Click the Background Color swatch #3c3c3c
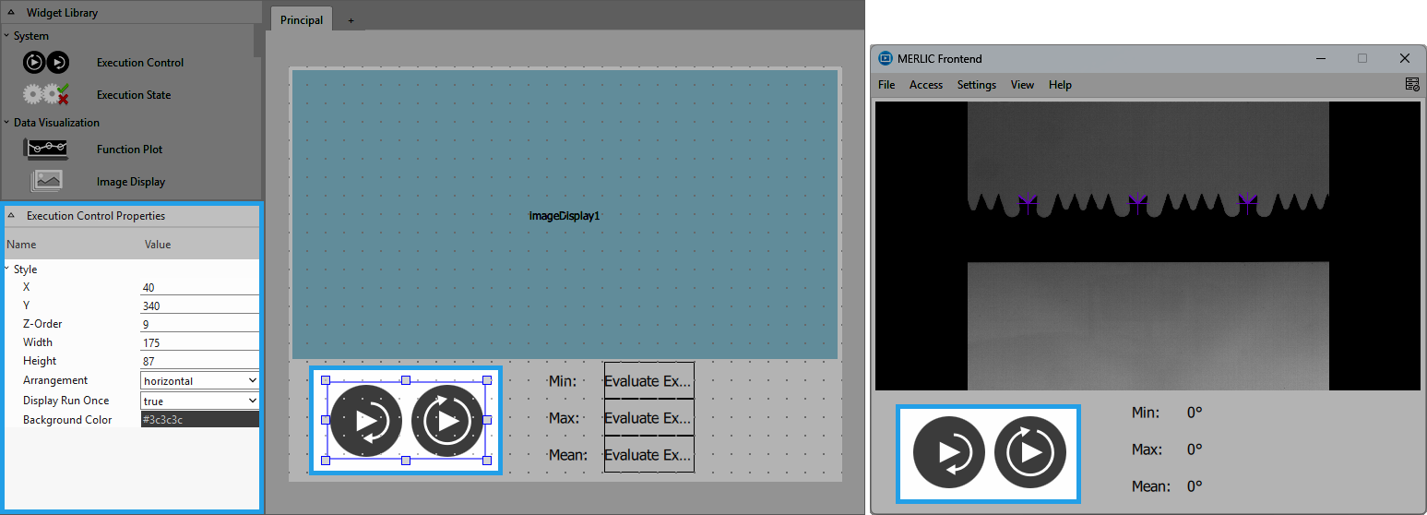The height and width of the screenshot is (515, 1427). pyautogui.click(x=199, y=420)
